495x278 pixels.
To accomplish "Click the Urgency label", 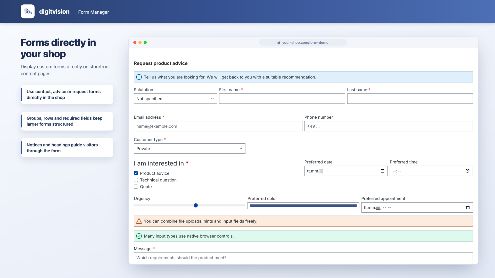I will (142, 198).
